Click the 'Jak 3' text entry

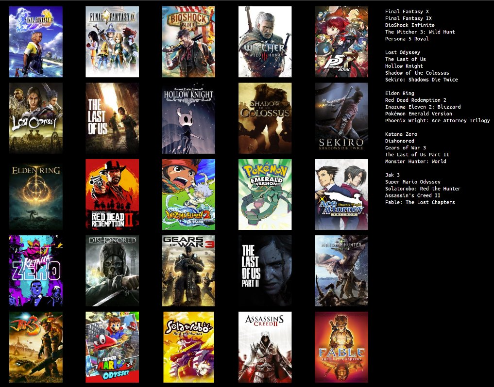tap(392, 175)
